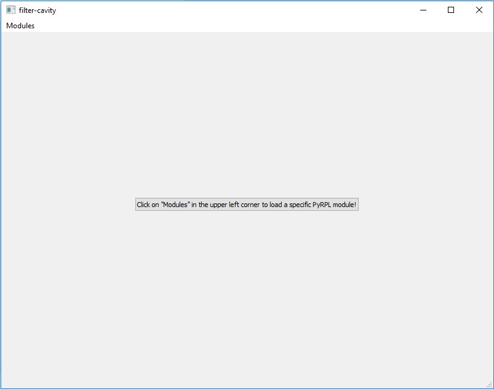Open the Modules menu

[20, 26]
